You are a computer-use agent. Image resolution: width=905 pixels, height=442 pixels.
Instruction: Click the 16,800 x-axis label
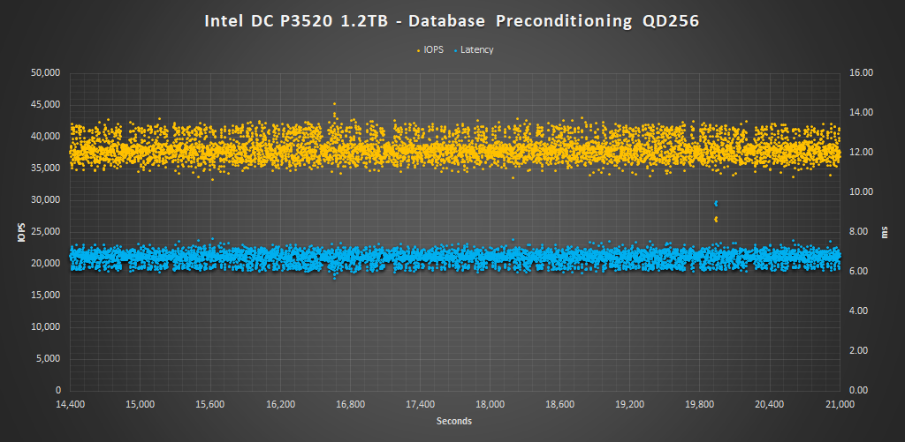350,405
